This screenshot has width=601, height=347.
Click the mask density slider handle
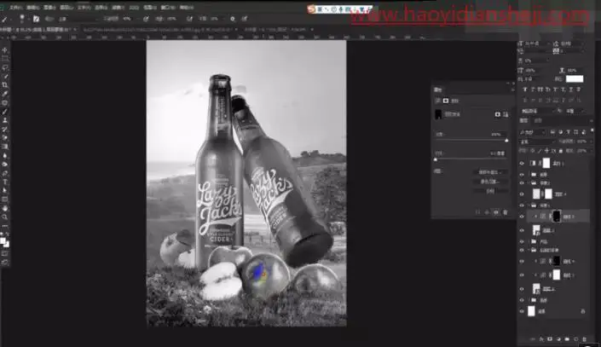pyautogui.click(x=506, y=141)
